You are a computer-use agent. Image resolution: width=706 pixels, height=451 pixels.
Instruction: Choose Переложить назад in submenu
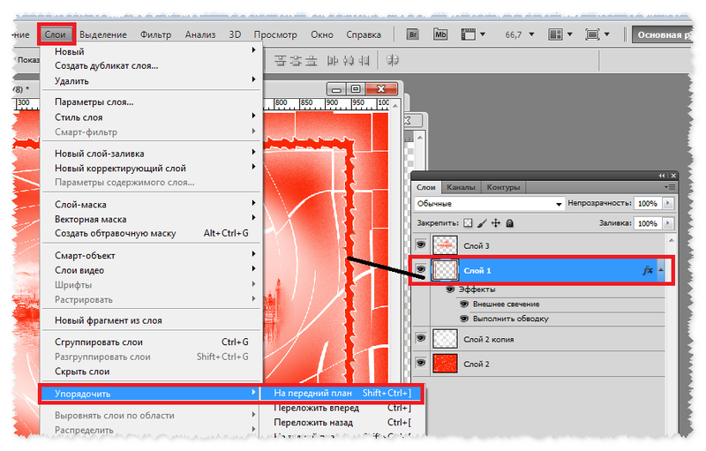342,423
